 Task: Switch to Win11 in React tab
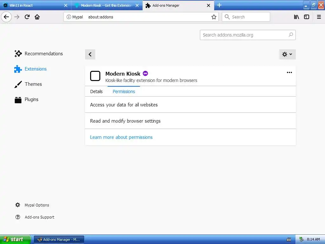(36, 5)
